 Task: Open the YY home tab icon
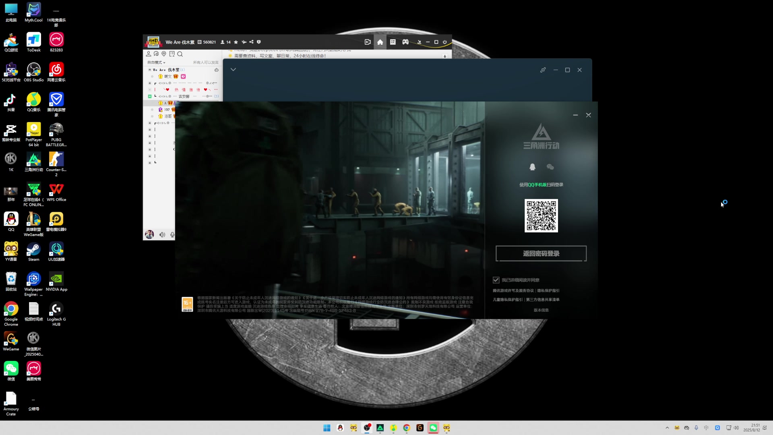380,42
